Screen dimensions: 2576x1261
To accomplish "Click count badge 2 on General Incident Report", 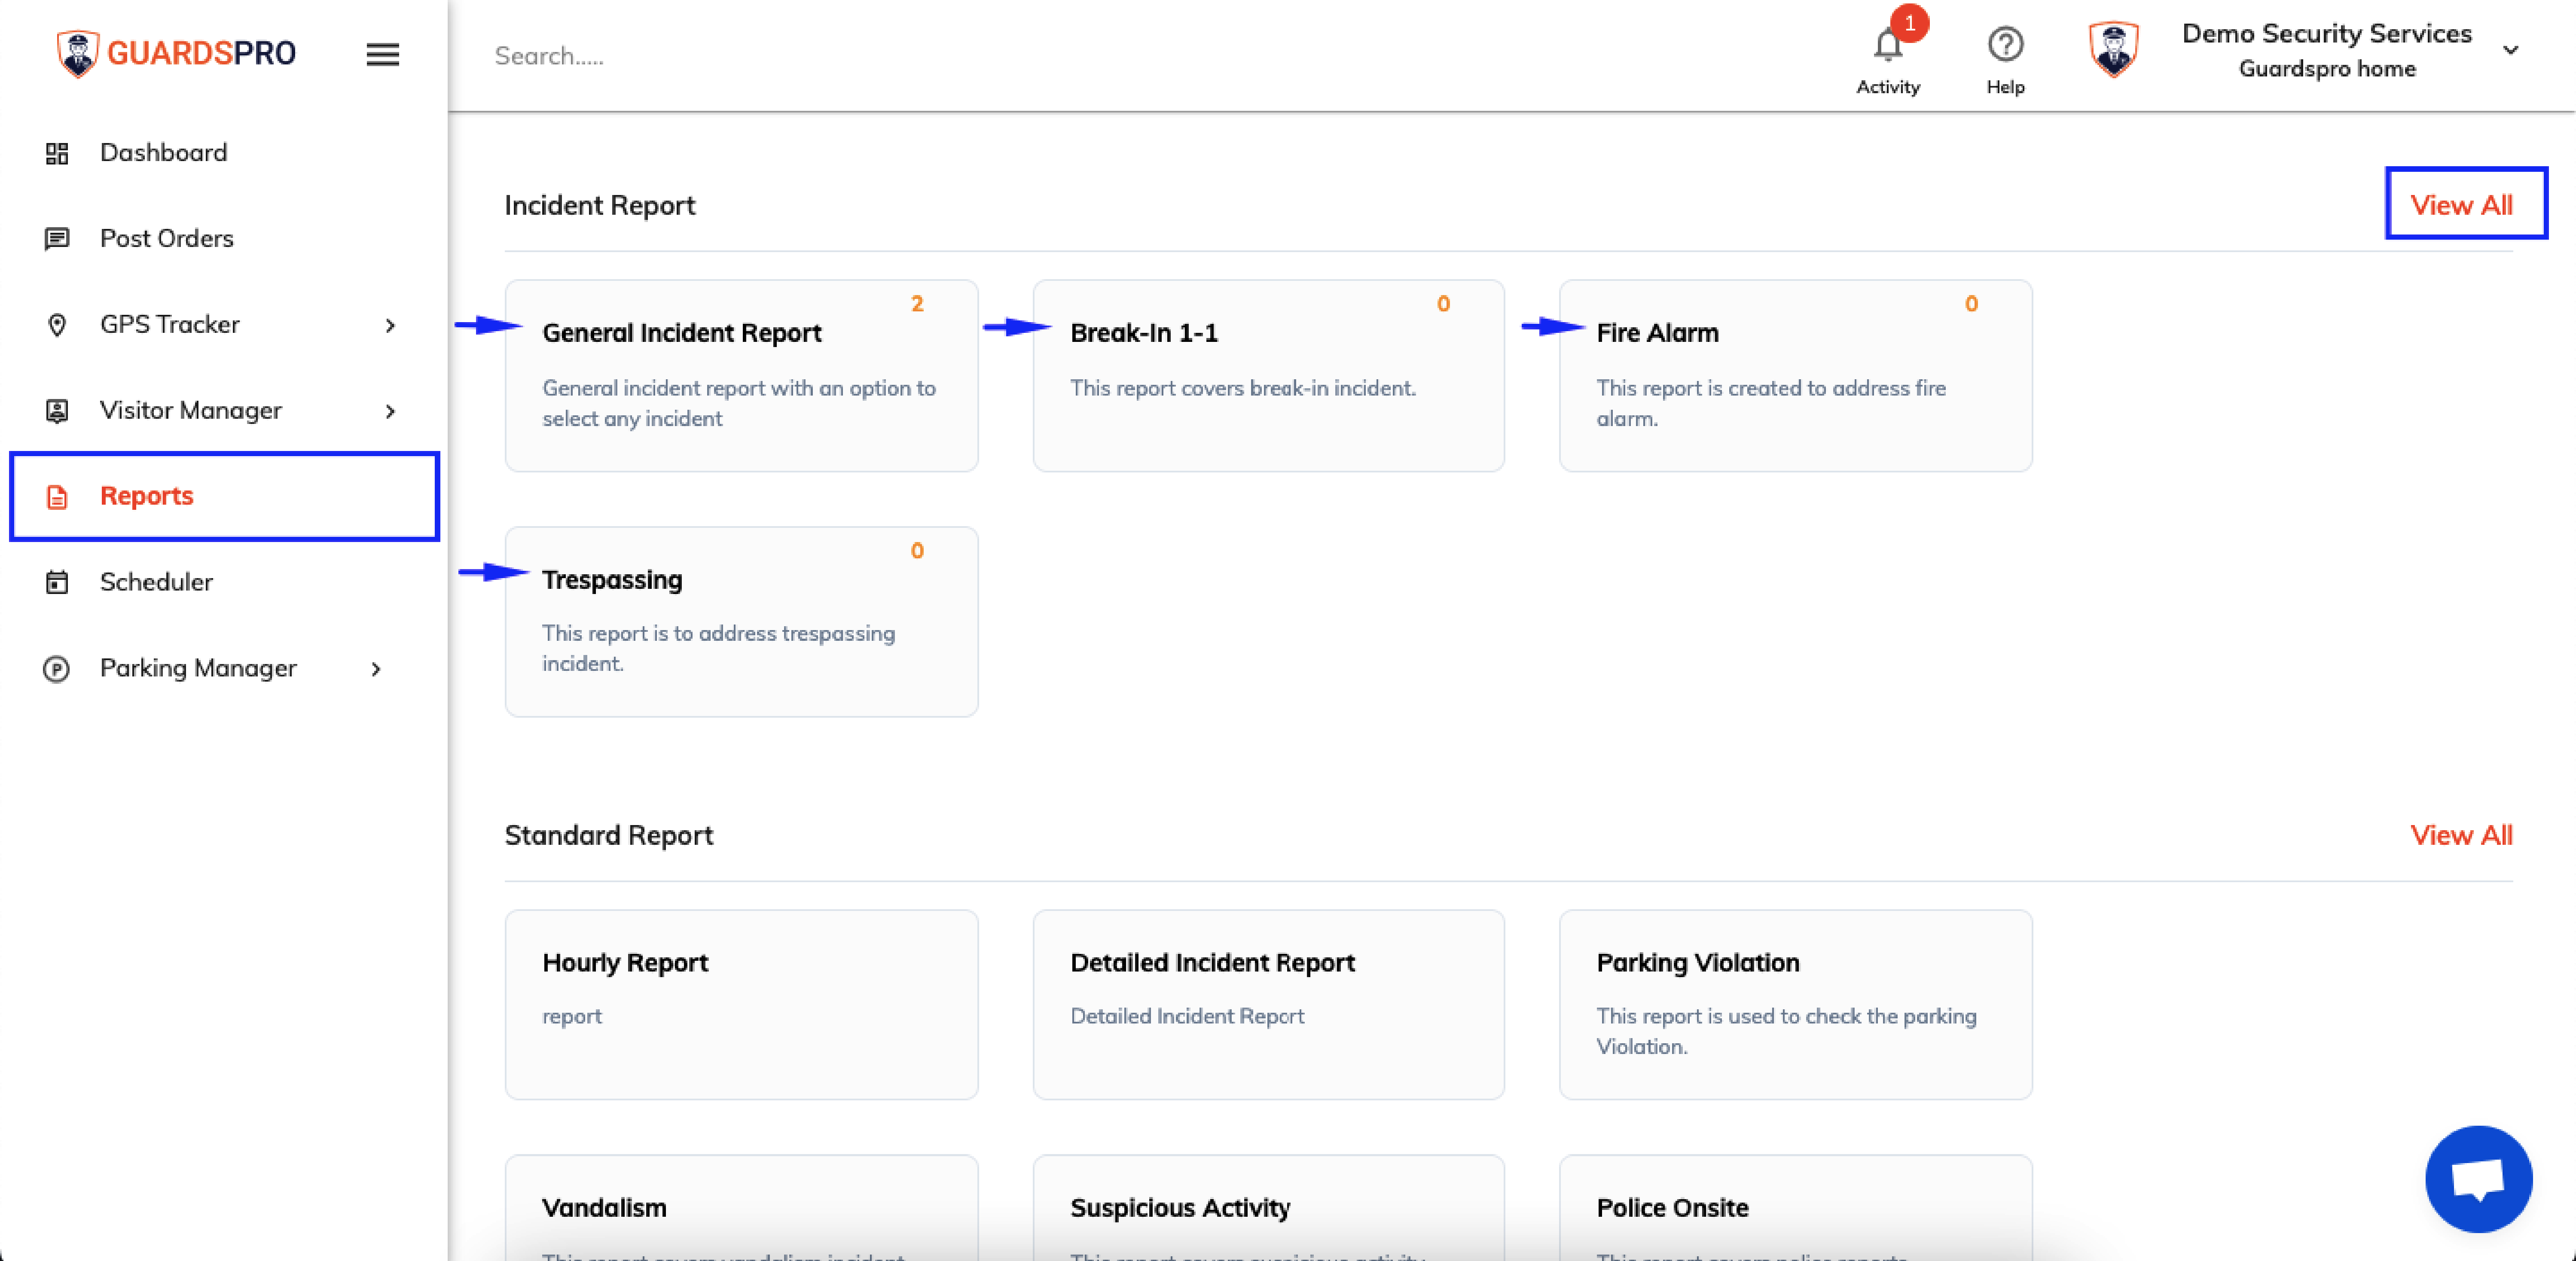I will pyautogui.click(x=917, y=304).
